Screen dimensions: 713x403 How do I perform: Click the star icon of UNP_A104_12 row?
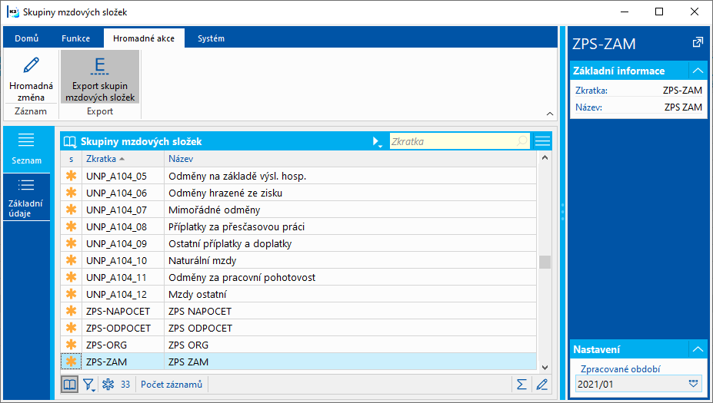point(71,294)
